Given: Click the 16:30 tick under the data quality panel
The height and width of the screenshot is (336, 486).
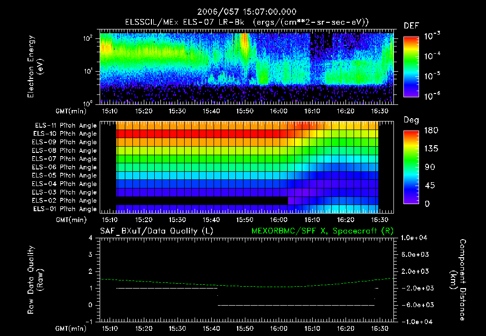Looking at the screenshot, I should tap(380, 328).
